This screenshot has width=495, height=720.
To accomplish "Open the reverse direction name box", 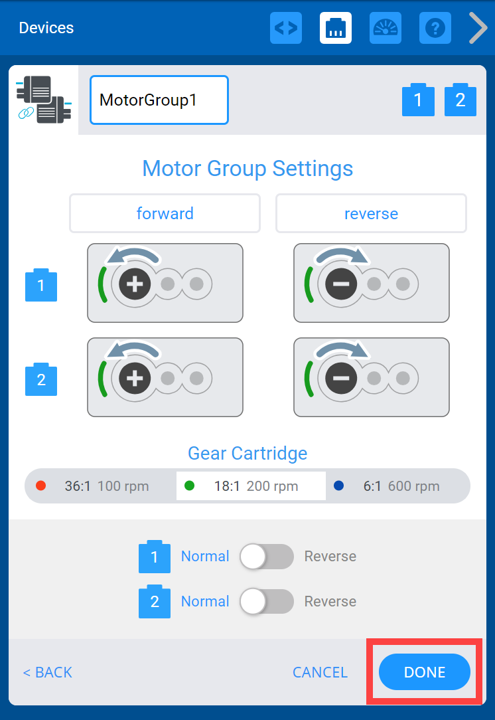I will (371, 213).
